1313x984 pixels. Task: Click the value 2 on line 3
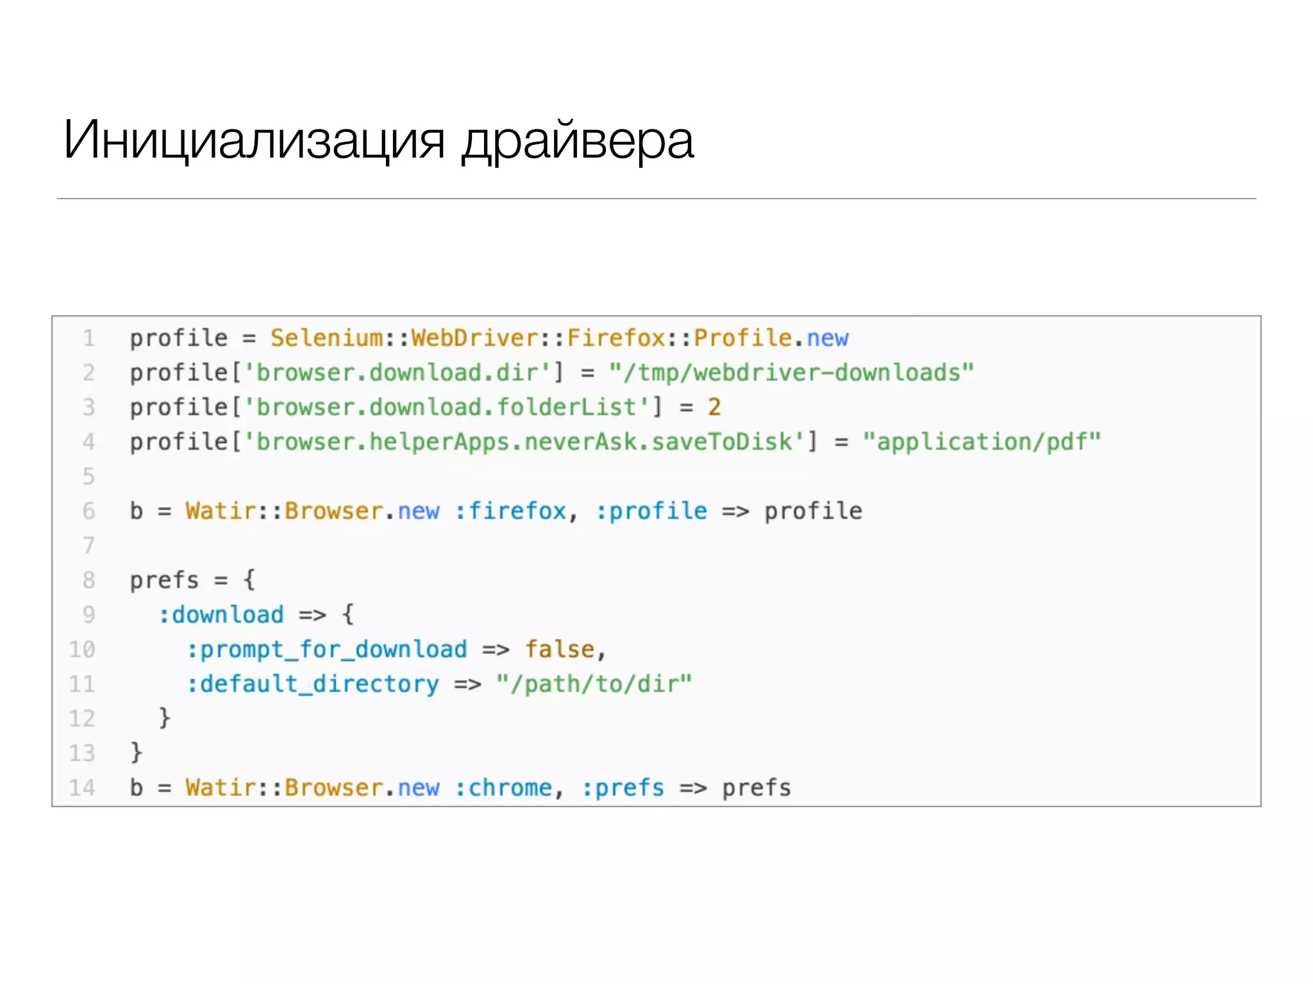coord(714,407)
